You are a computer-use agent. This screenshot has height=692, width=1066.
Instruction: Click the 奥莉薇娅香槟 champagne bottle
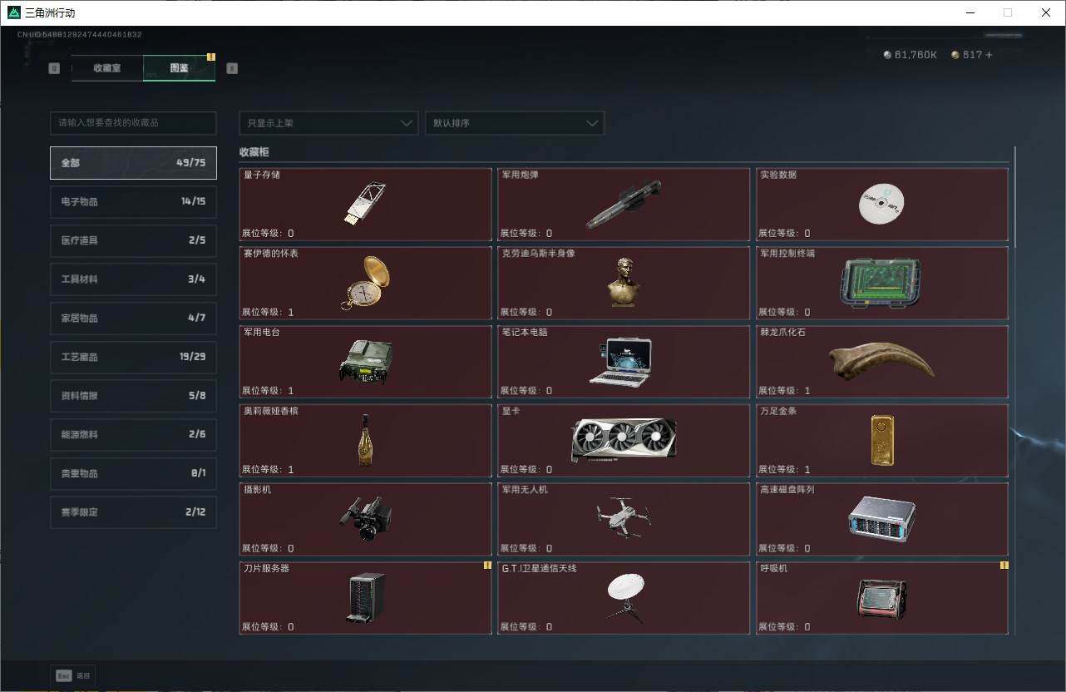coord(365,440)
